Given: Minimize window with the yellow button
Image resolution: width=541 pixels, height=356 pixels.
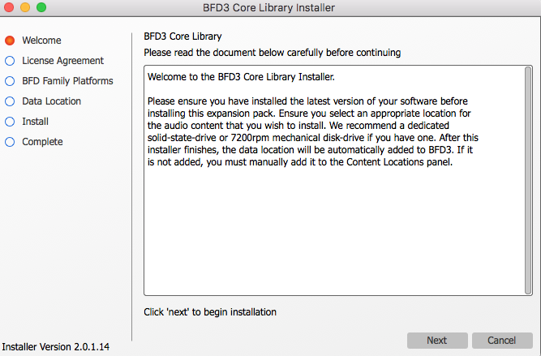Looking at the screenshot, I should tap(25, 7).
